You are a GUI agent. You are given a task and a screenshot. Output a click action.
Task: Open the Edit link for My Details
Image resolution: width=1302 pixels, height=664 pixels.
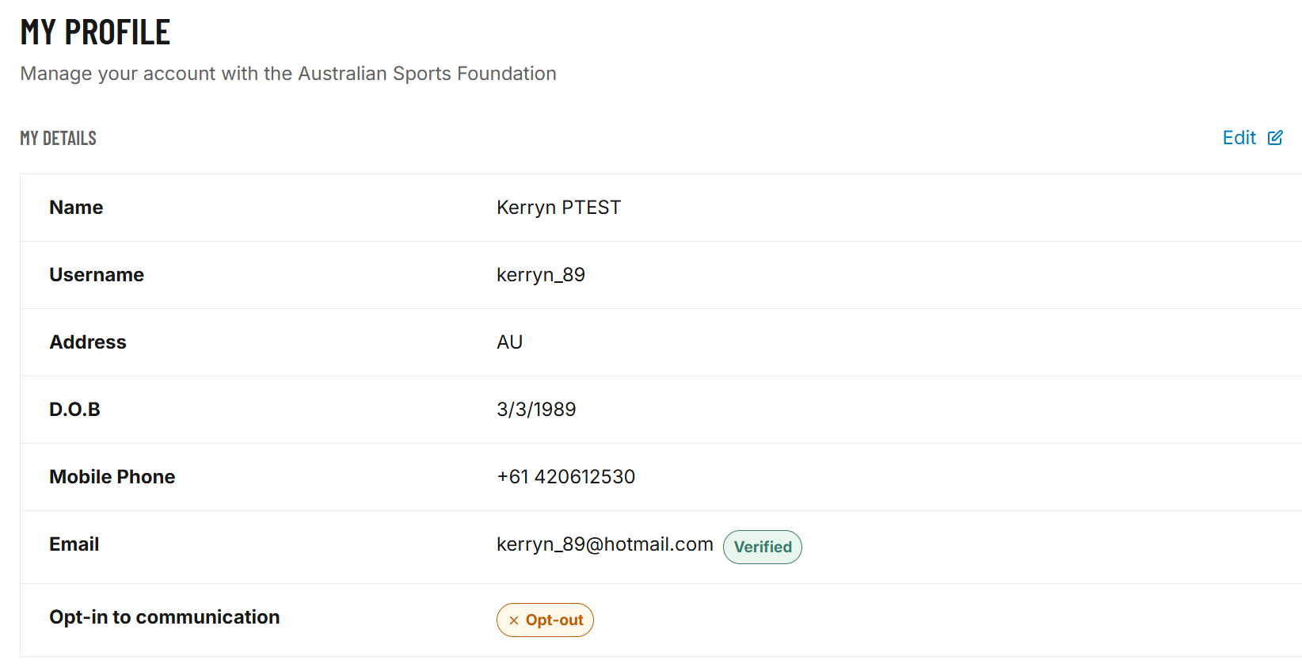(x=1252, y=138)
